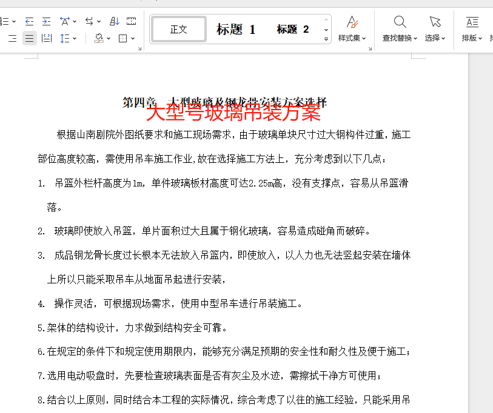Click the 排版 layout icon
The width and height of the screenshot is (493, 413).
point(472,22)
